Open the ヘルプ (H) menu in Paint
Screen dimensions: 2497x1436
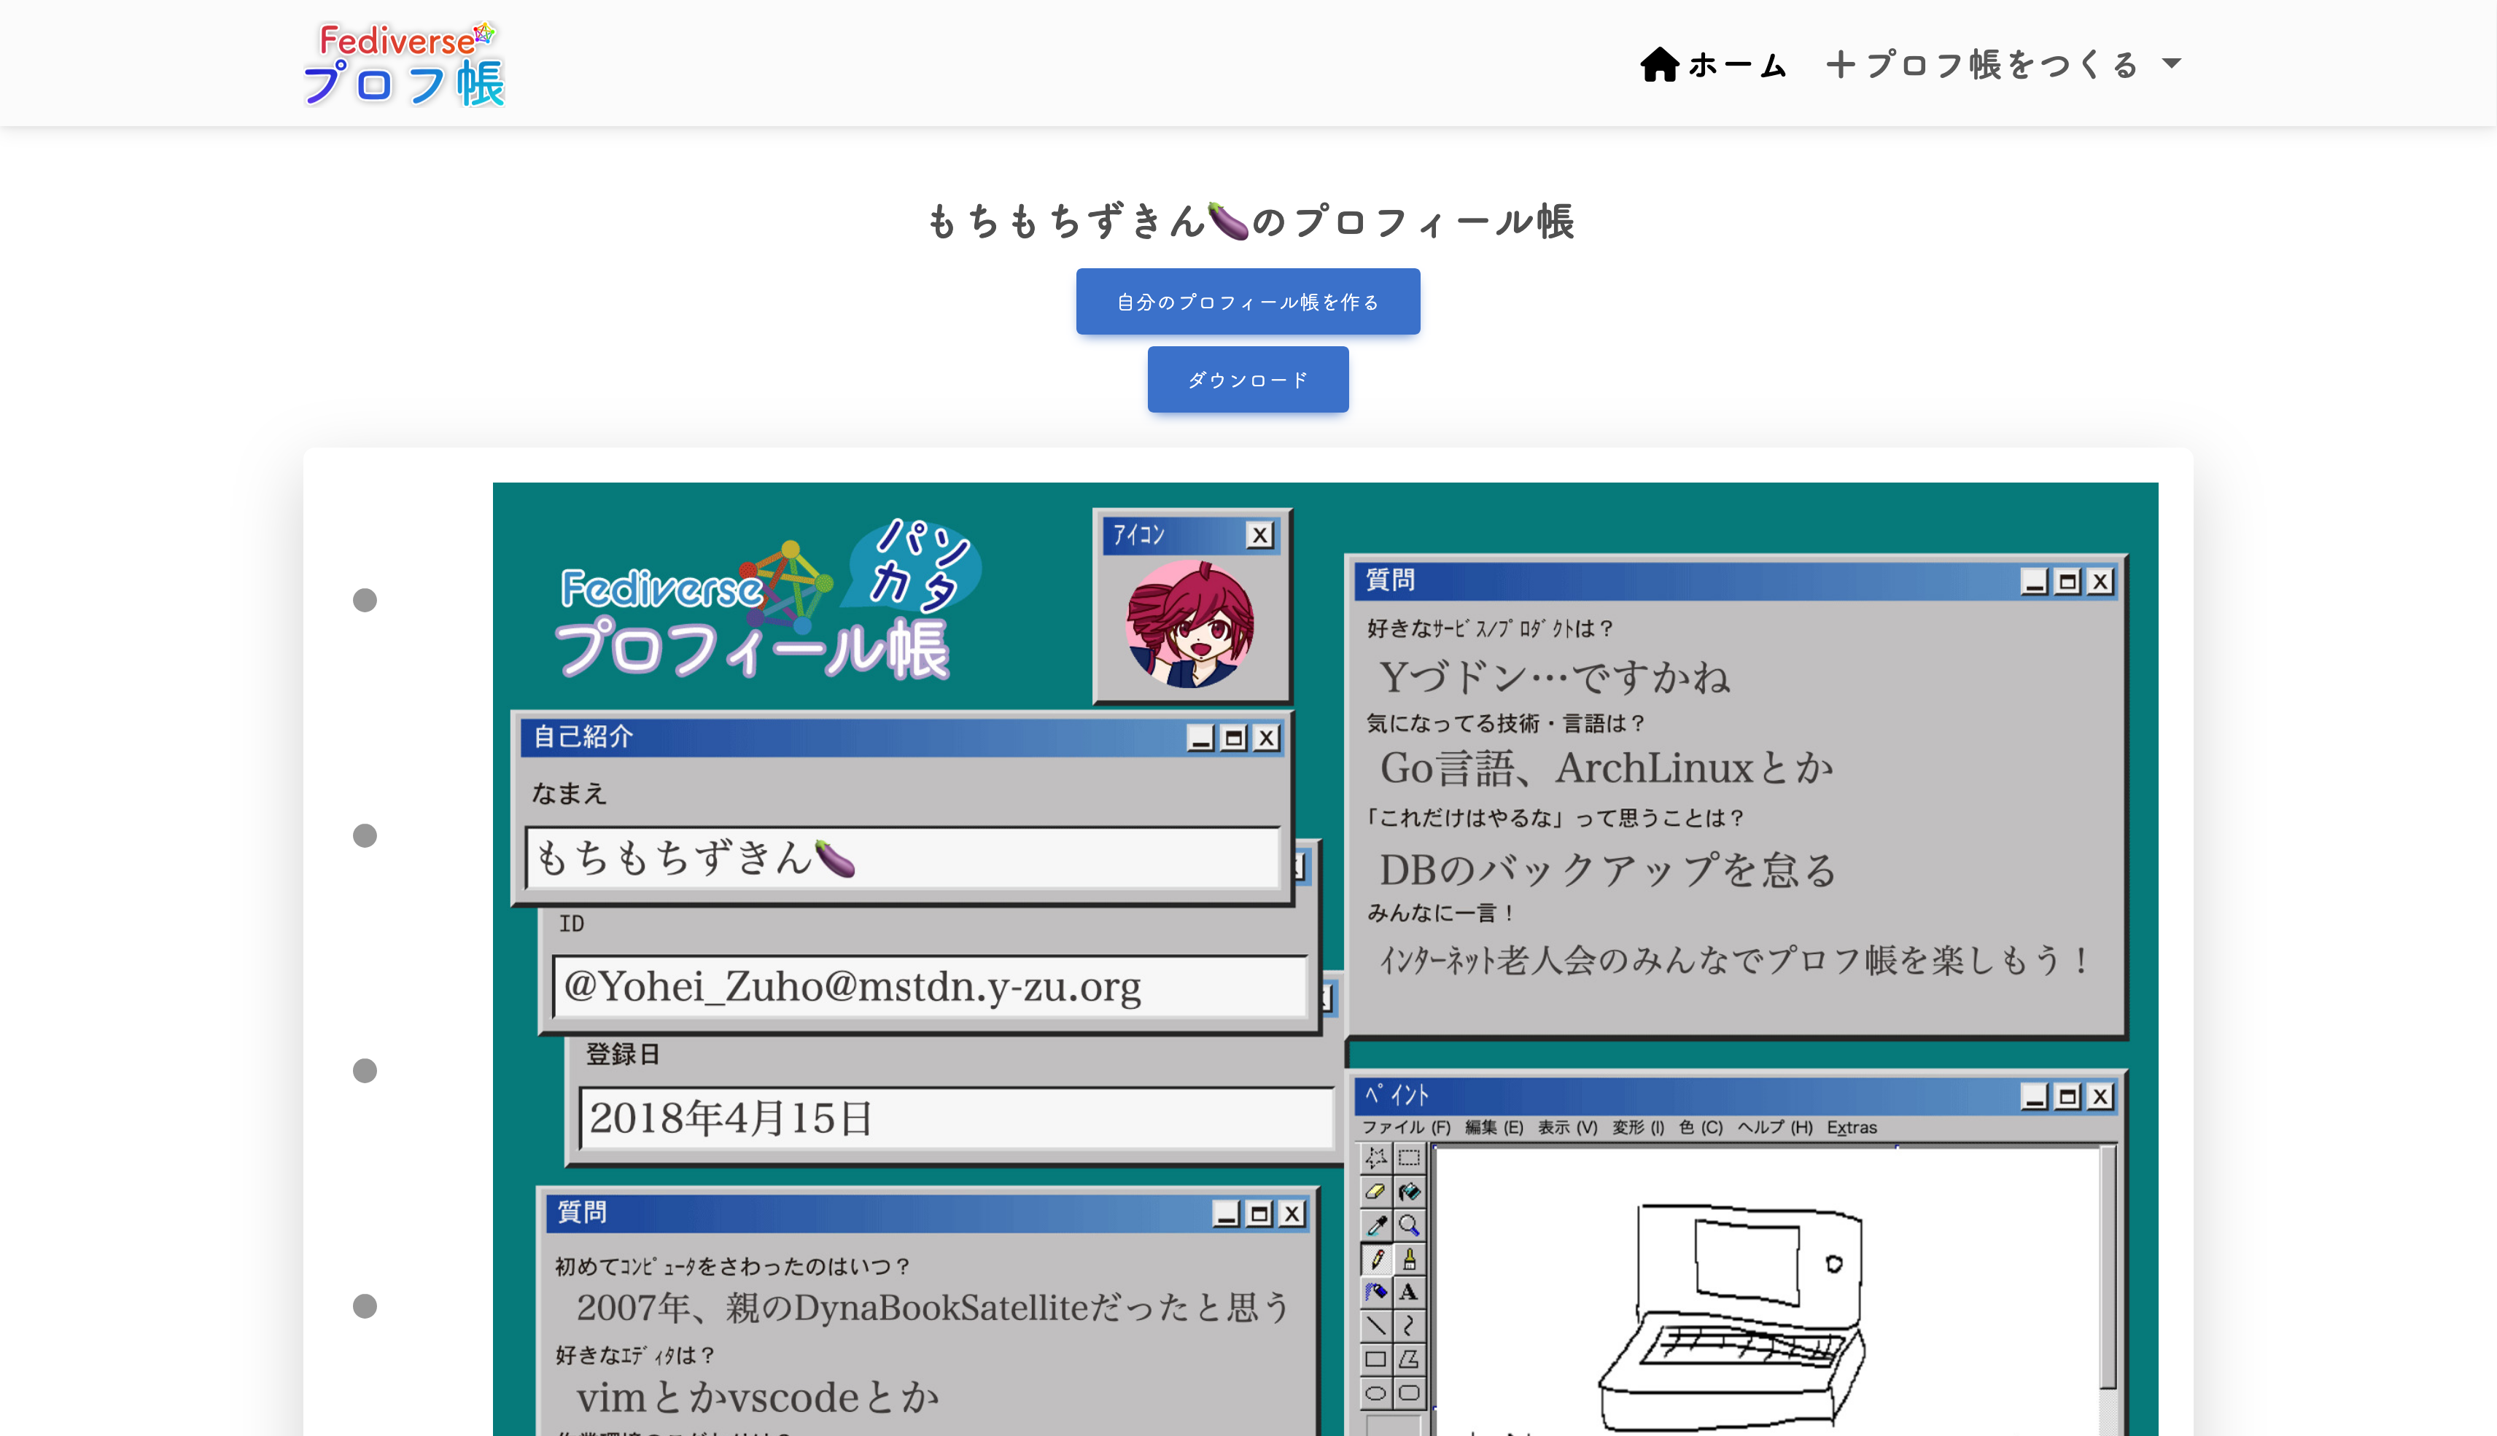[1775, 1128]
